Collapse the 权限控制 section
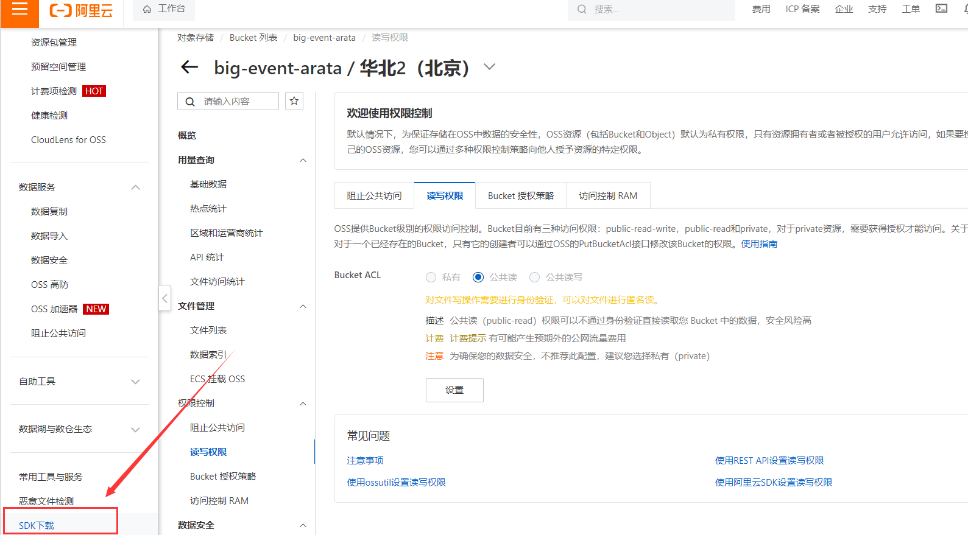 pyautogui.click(x=303, y=404)
